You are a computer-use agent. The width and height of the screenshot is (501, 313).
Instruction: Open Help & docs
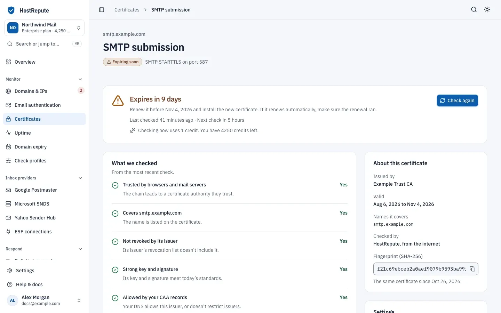[44, 284]
